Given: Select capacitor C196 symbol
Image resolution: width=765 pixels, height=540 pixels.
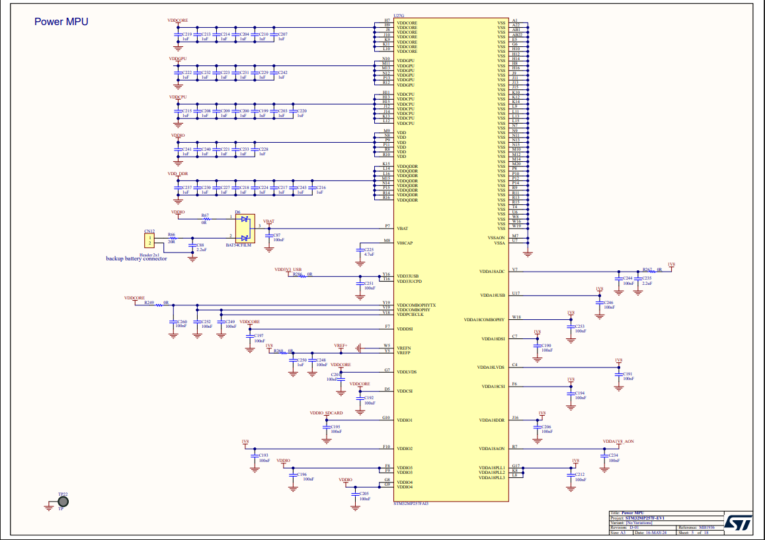Looking at the screenshot, I should 293,475.
